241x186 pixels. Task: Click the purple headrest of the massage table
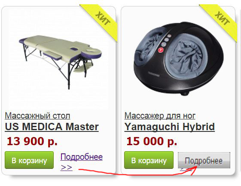[92, 53]
